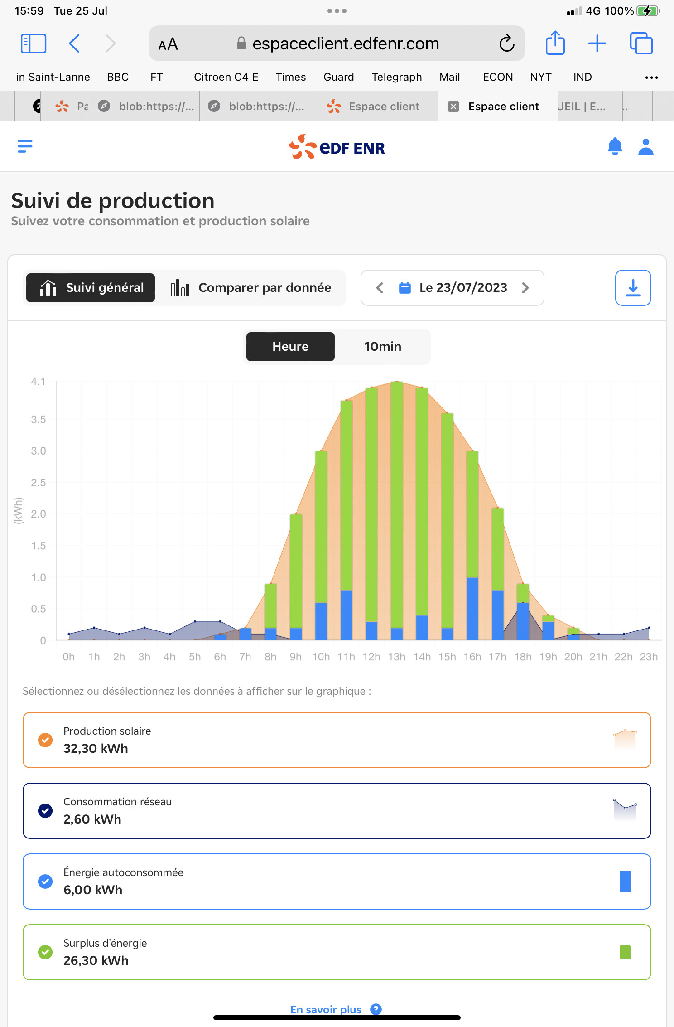The image size is (674, 1027).
Task: Click the download data icon
Action: tap(633, 288)
